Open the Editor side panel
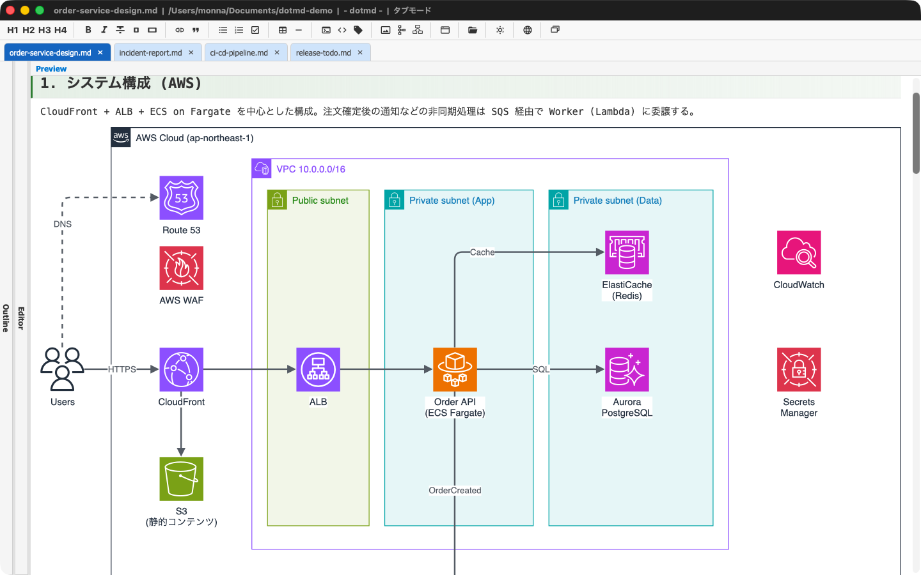Screen dimensions: 921x575 click(x=21, y=318)
